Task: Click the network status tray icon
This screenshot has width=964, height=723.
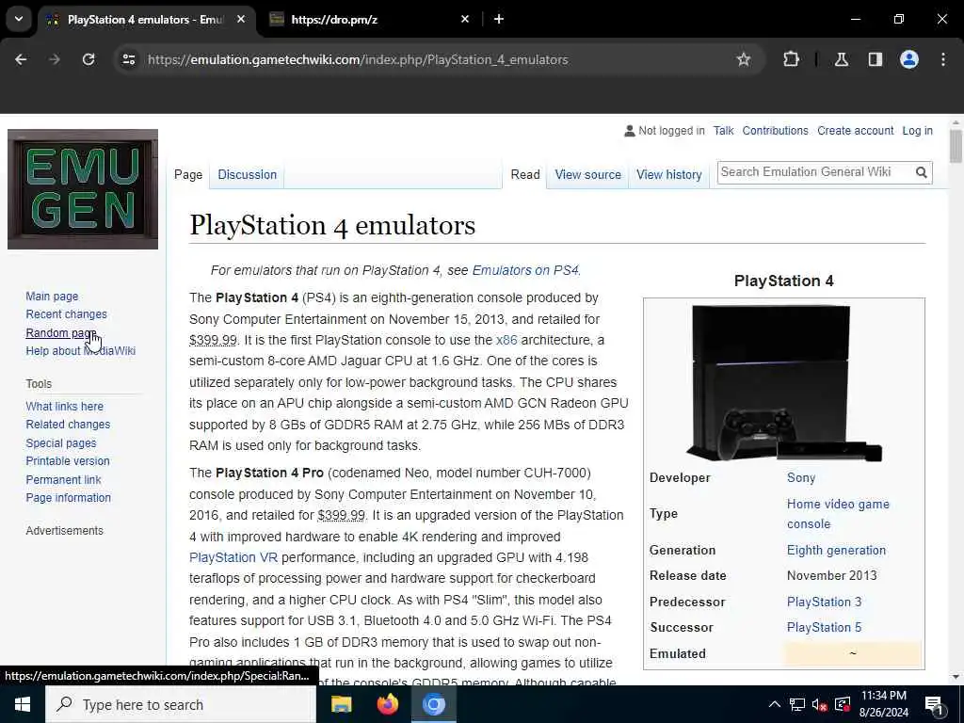Action: [797, 704]
